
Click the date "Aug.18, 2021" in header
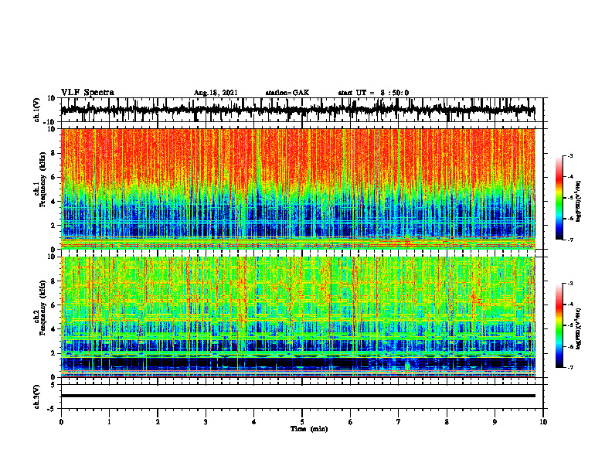[x=216, y=93]
